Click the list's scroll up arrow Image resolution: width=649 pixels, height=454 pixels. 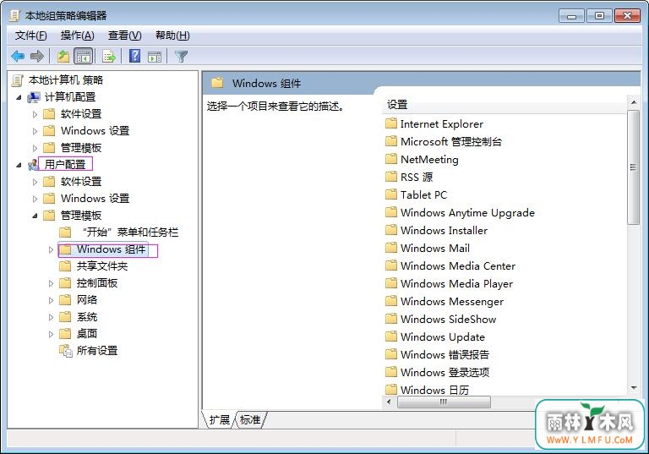[x=633, y=102]
